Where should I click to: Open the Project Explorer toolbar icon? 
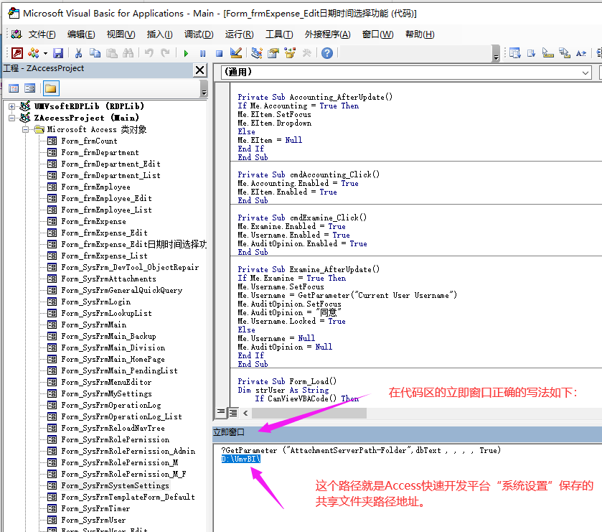[256, 53]
